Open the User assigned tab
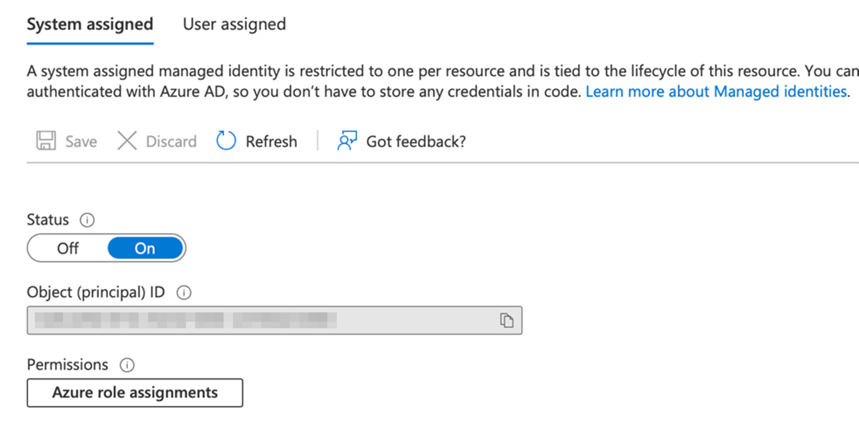The image size is (859, 422). point(234,25)
